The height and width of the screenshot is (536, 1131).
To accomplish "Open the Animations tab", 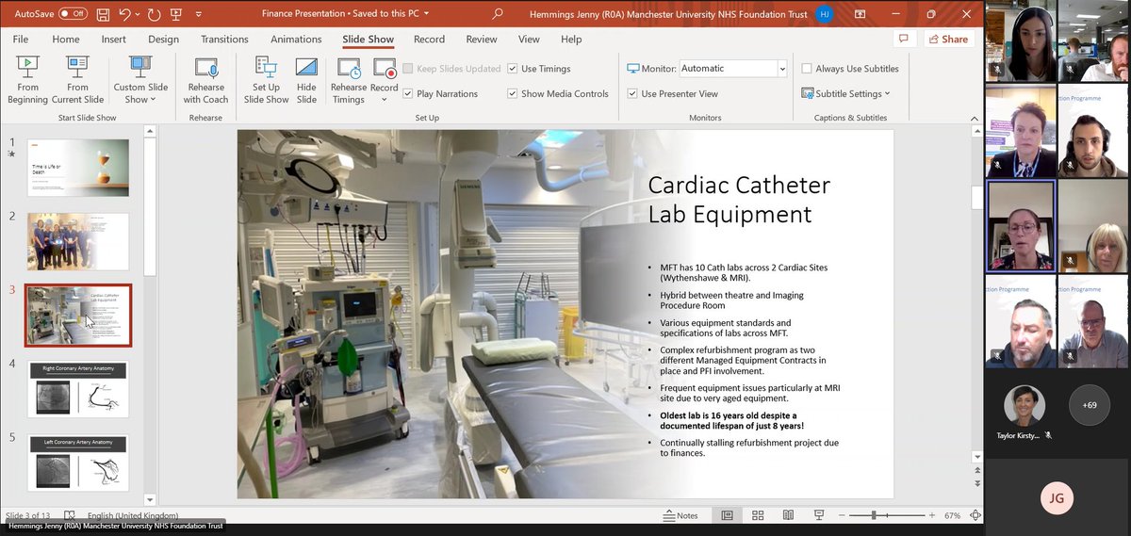I will point(296,39).
